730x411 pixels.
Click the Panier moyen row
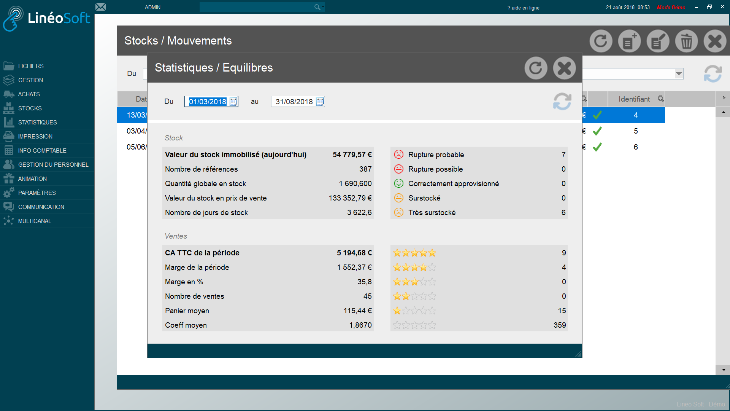pos(268,311)
